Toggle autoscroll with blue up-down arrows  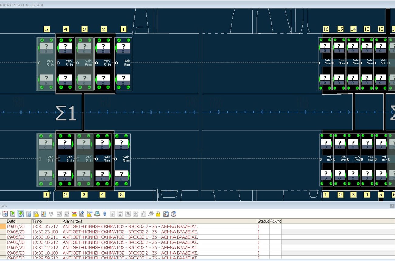coord(105,214)
